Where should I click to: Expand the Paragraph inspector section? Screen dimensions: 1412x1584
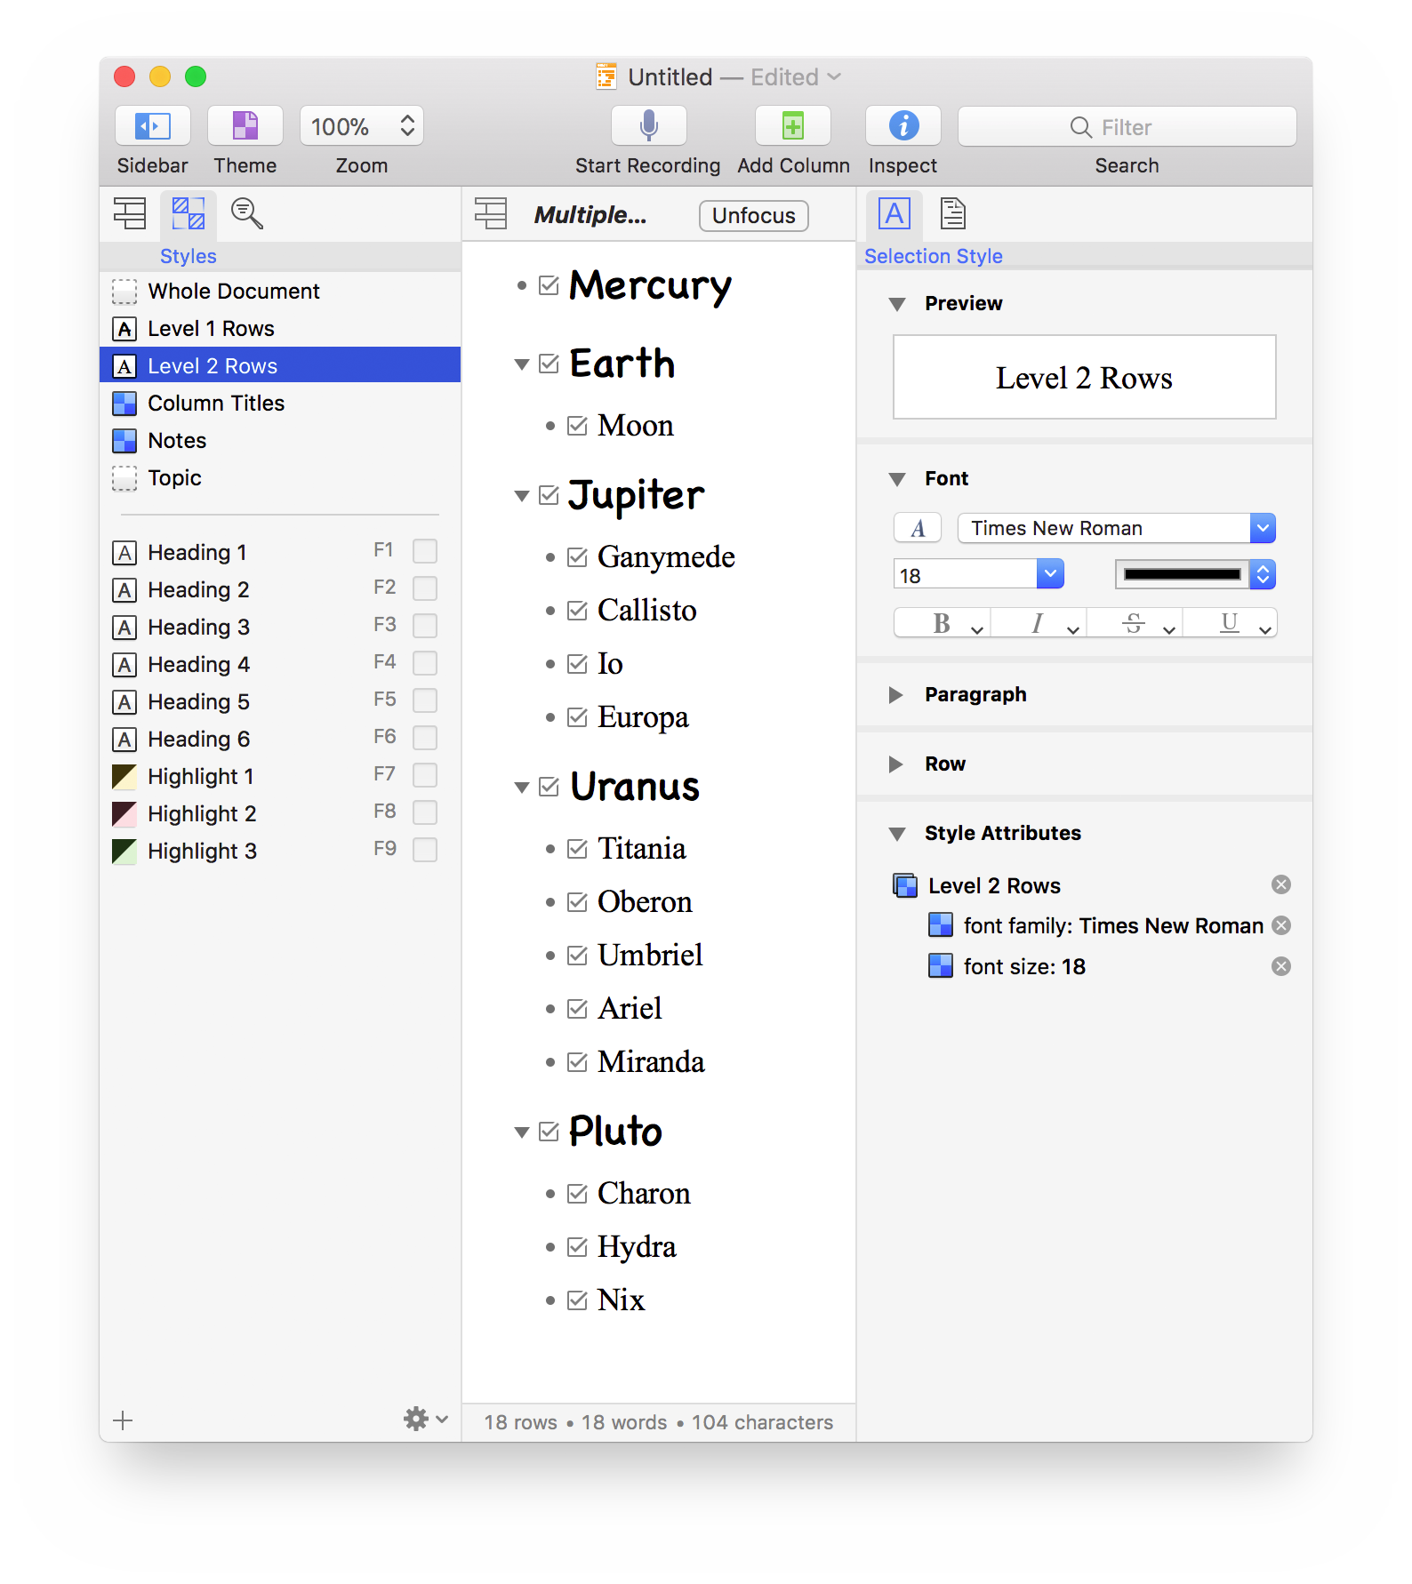coord(896,695)
